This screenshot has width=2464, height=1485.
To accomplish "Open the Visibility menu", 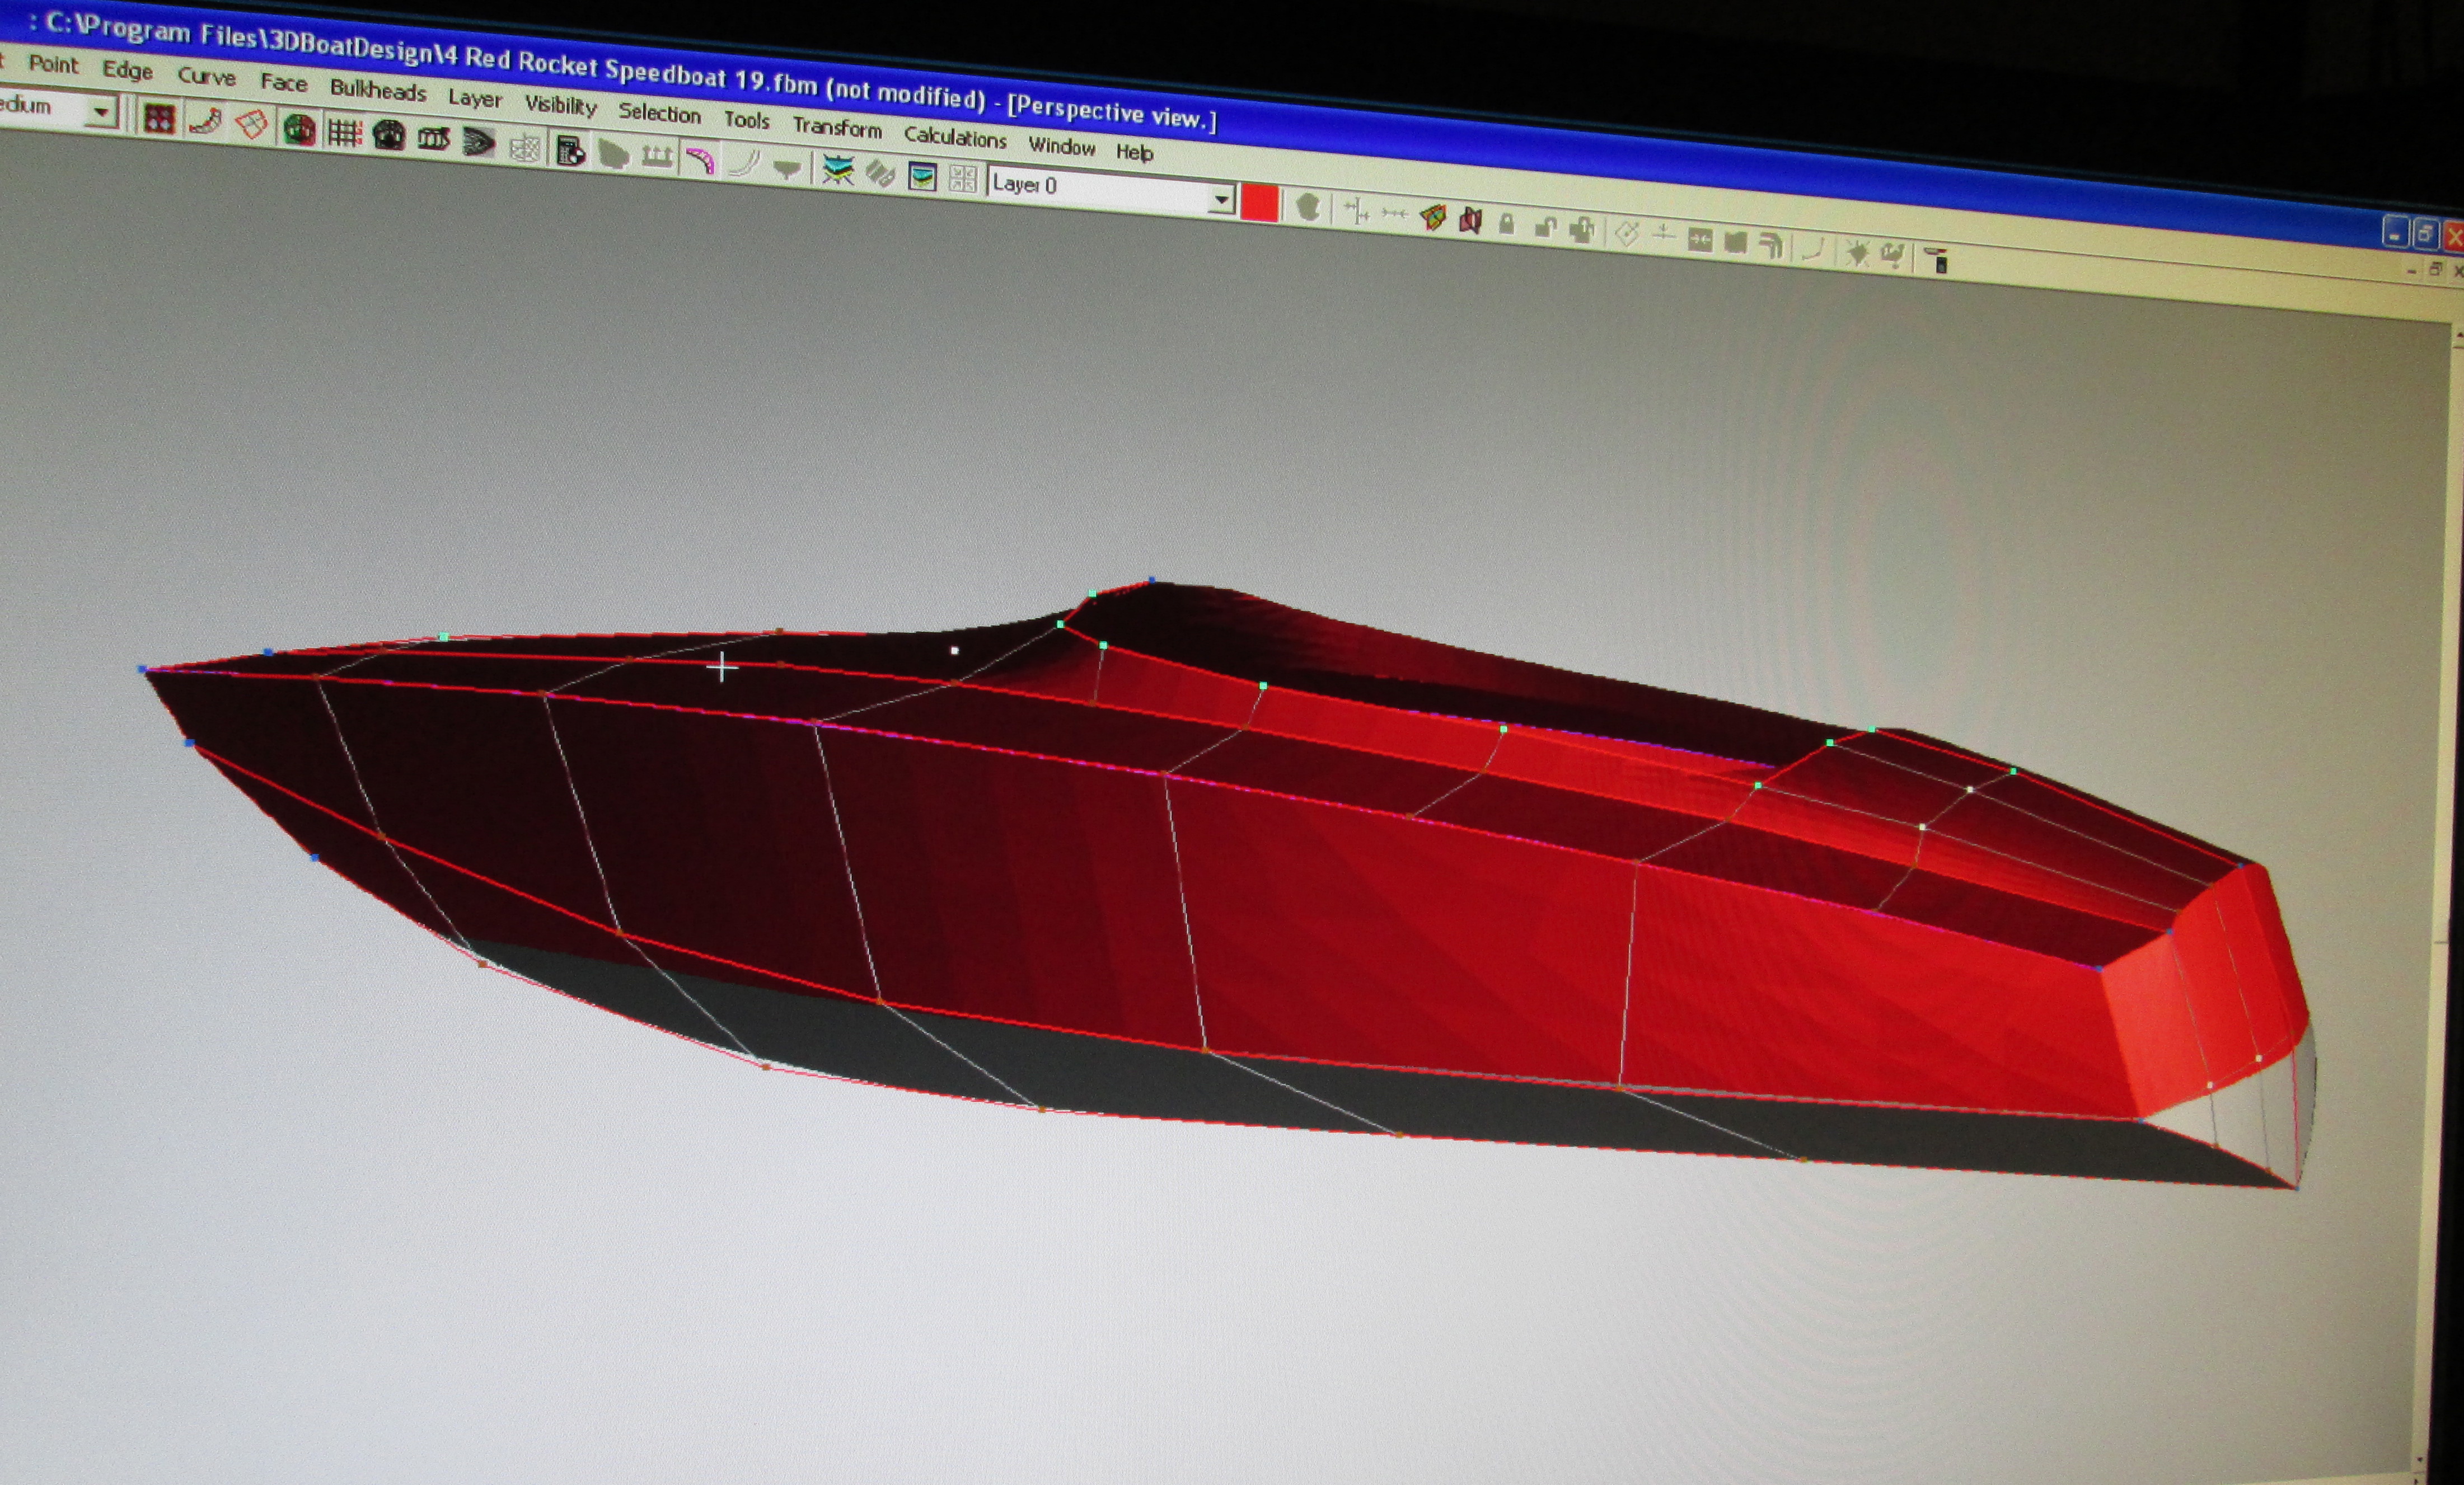I will [560, 105].
